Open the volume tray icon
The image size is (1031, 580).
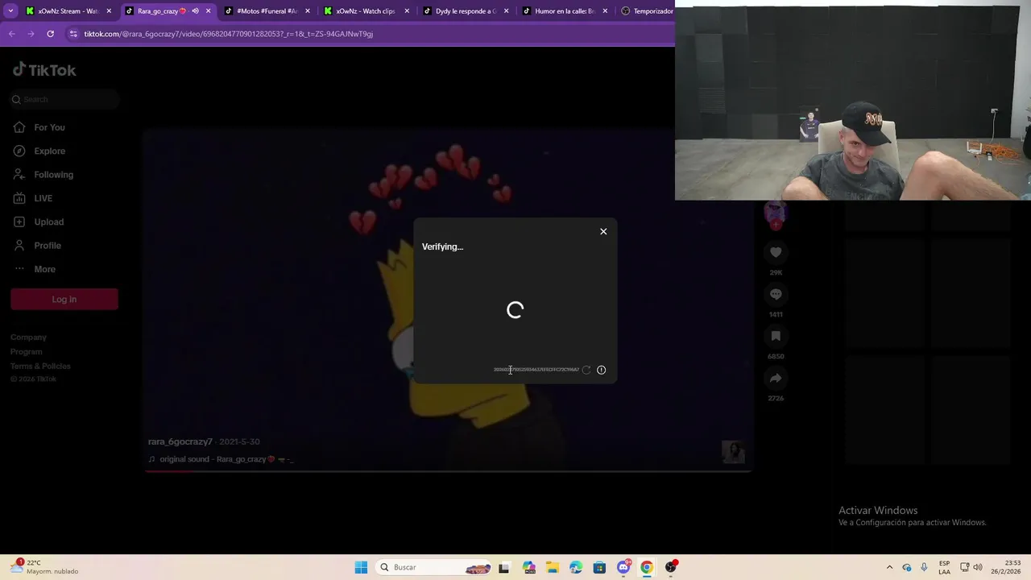pos(978,567)
